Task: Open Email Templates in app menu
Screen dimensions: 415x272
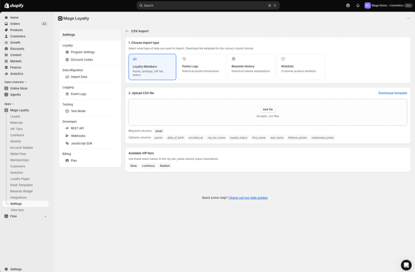Action: (21, 185)
